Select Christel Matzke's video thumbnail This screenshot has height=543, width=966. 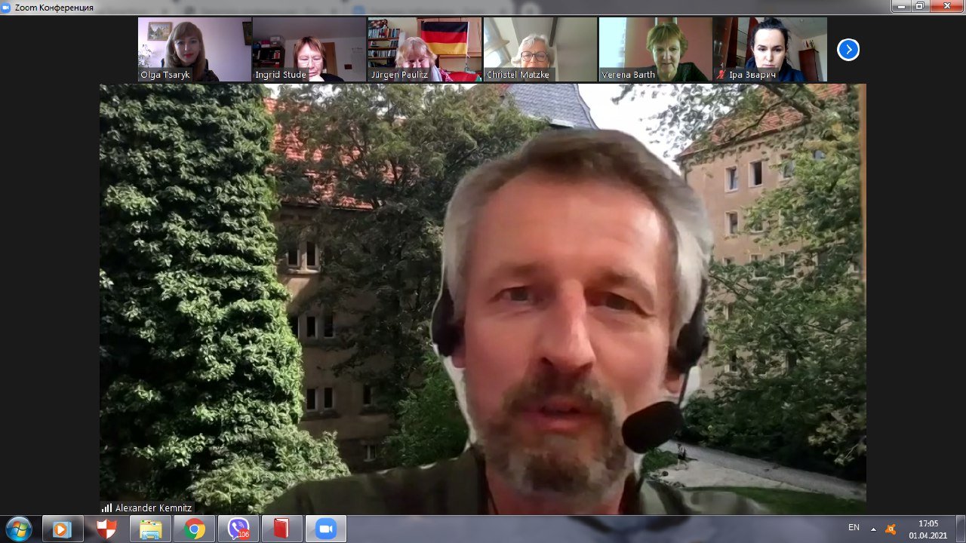(540, 50)
